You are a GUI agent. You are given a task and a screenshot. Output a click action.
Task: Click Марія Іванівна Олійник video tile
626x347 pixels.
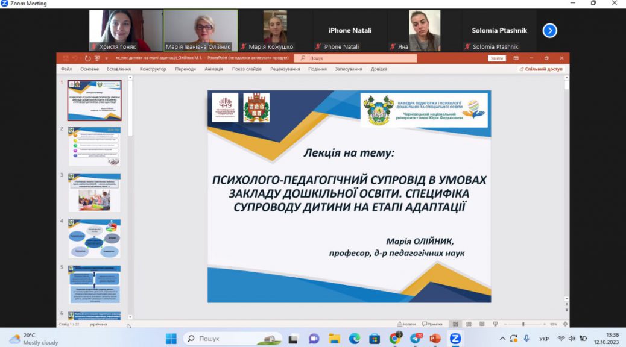click(200, 30)
